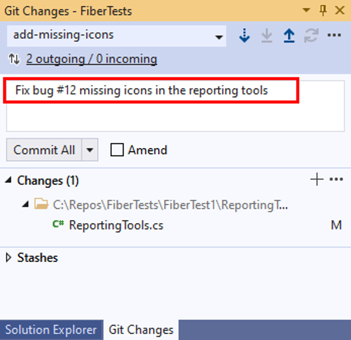Open the 2 outgoing / 0 incoming link
The image size is (351, 340).
tap(91, 59)
